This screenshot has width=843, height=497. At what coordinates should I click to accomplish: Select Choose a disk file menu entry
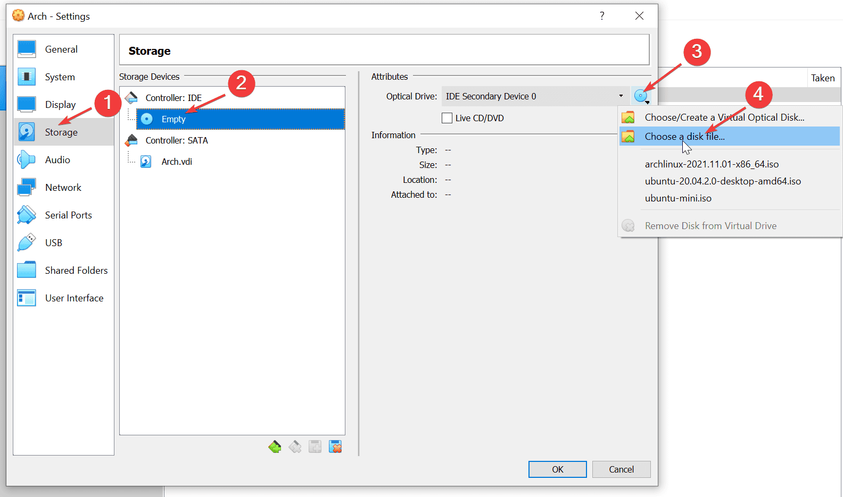[x=730, y=137]
